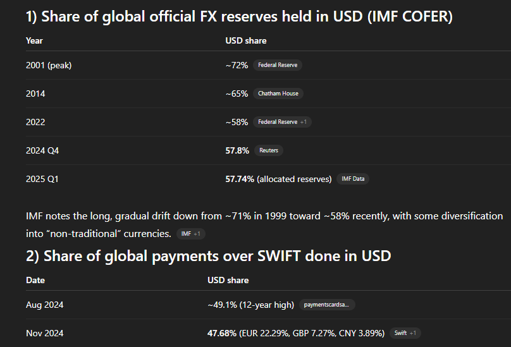Click the USD share header in the SWIFT table
The image size is (511, 347).
pos(228,280)
